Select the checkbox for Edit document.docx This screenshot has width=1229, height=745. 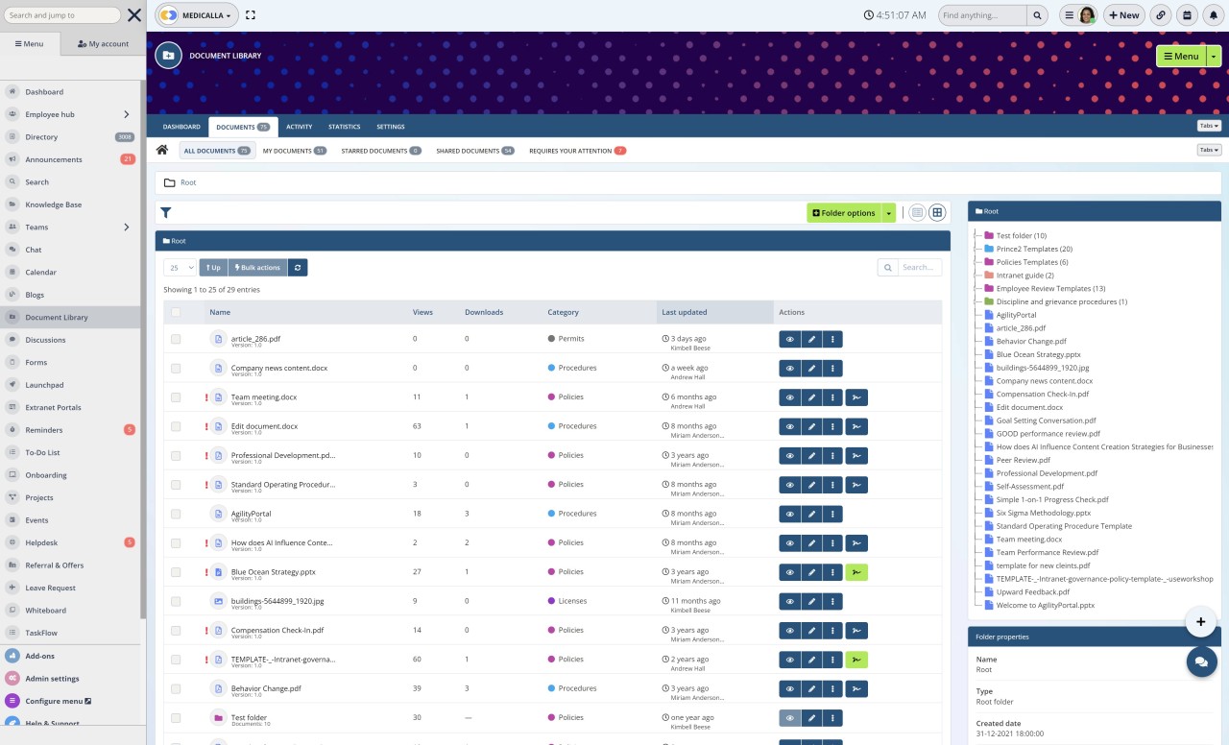176,426
